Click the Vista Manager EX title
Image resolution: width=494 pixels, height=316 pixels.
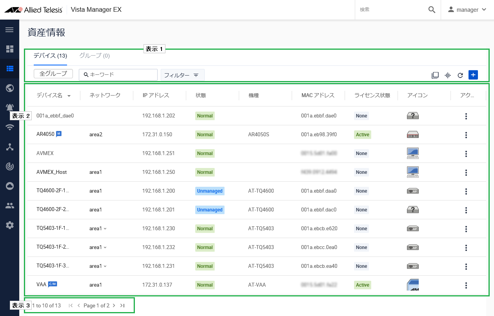click(96, 10)
